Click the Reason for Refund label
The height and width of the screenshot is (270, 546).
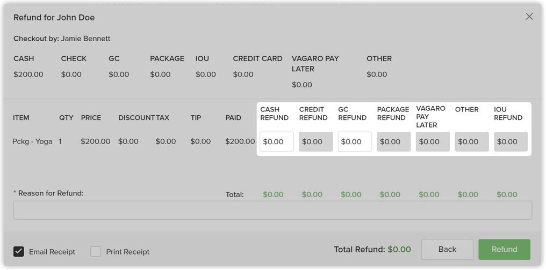[x=51, y=193]
